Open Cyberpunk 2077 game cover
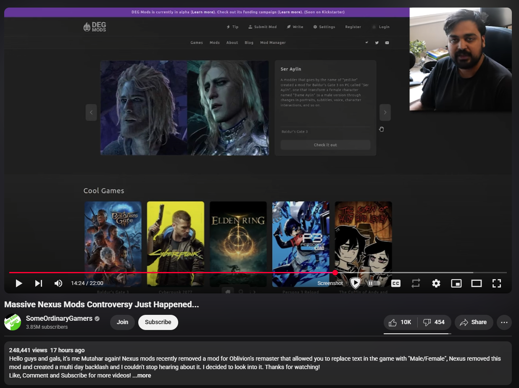The image size is (519, 388). point(176,244)
